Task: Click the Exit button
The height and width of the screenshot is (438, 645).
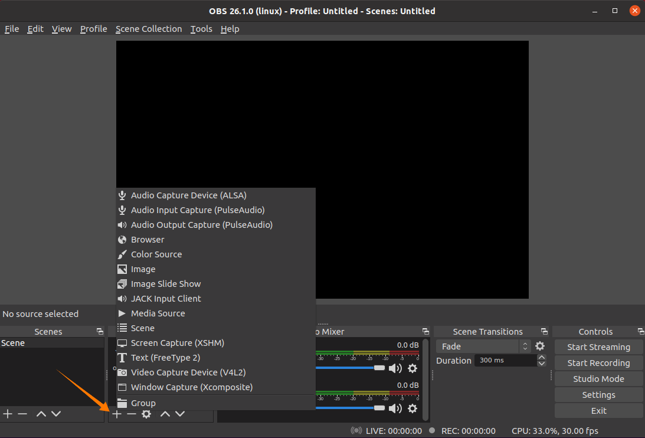Action: point(598,411)
